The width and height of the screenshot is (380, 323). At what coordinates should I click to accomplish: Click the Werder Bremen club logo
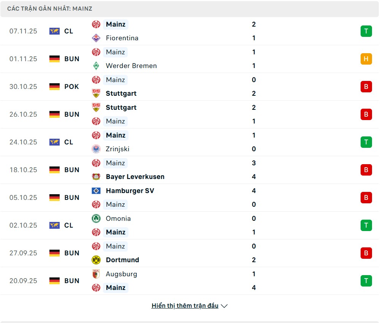pos(96,66)
